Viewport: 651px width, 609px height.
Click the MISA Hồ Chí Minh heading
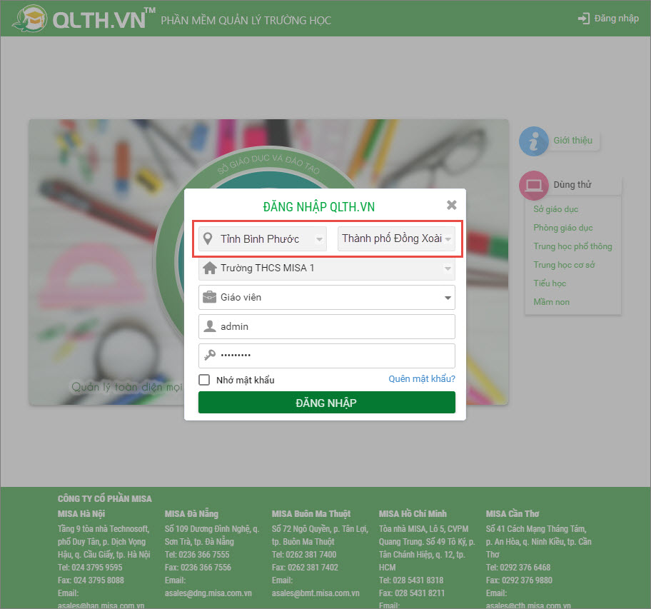pyautogui.click(x=413, y=514)
